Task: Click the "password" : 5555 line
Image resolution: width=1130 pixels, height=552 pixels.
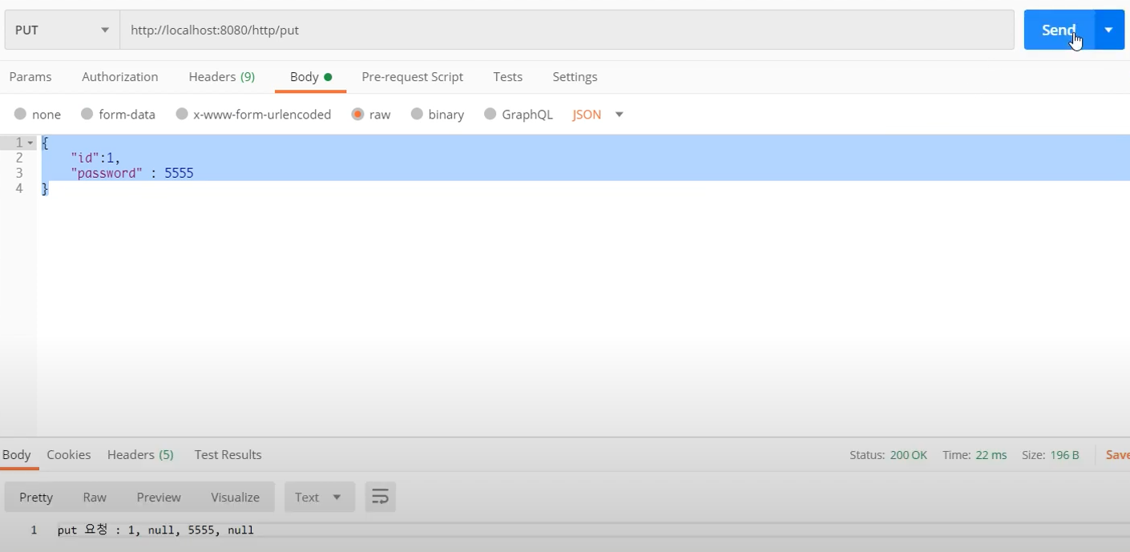Action: point(132,173)
